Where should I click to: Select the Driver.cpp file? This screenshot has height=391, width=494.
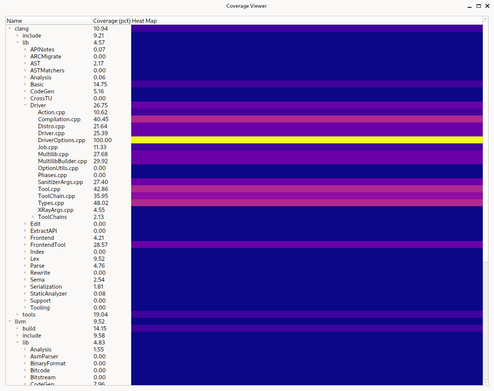click(x=51, y=133)
